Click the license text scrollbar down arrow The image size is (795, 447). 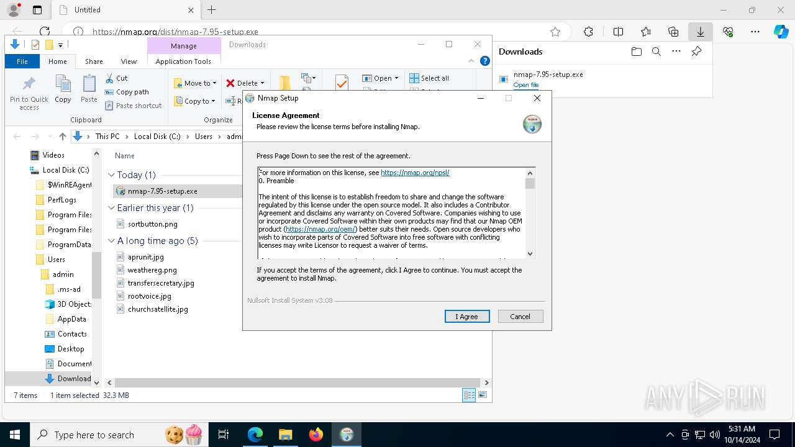click(x=530, y=253)
